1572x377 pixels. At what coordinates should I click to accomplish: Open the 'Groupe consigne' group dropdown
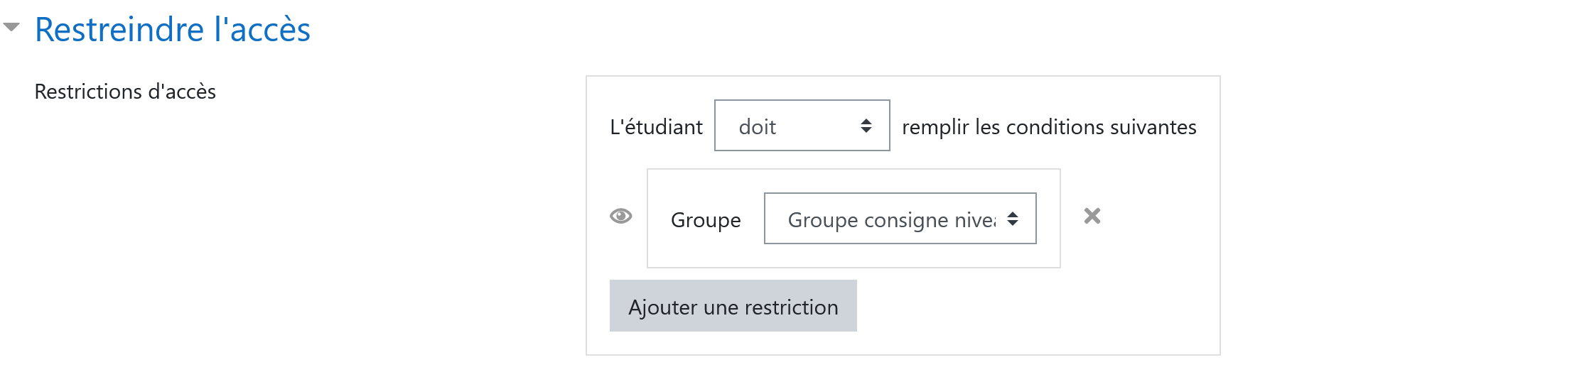pyautogui.click(x=900, y=219)
